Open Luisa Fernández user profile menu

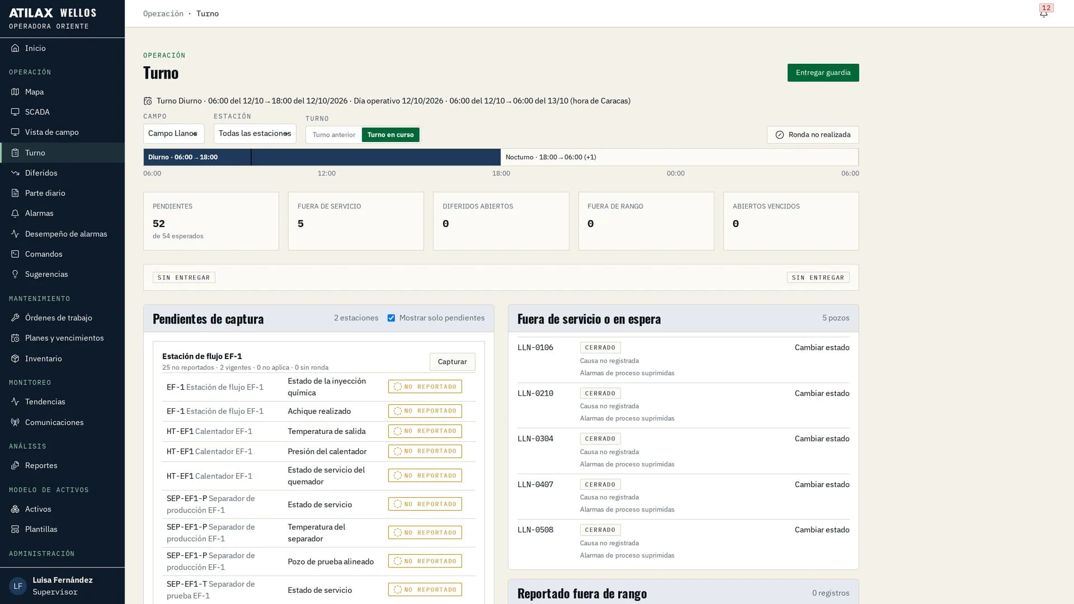(x=62, y=586)
